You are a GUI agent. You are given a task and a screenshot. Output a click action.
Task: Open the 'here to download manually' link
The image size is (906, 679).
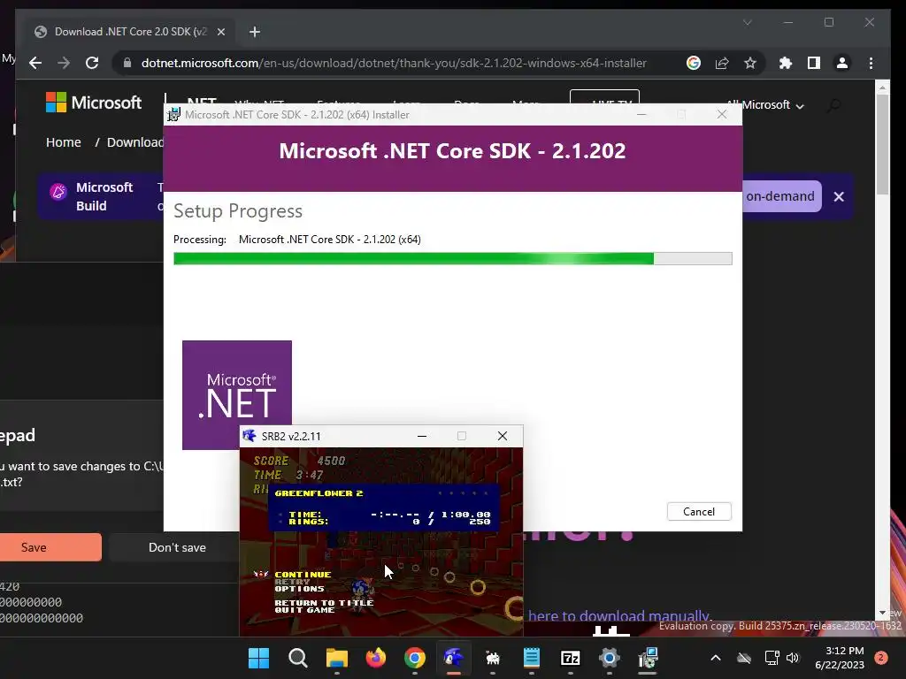[x=619, y=616]
